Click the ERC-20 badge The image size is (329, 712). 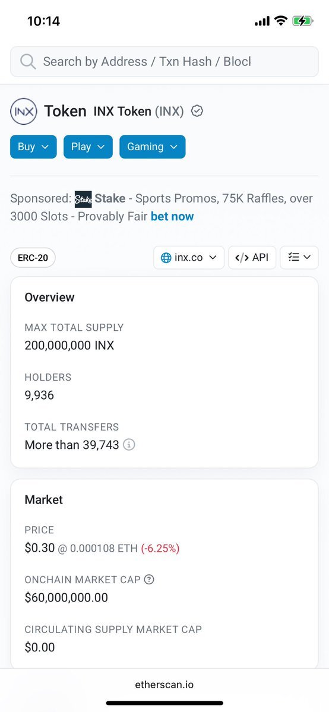33,258
